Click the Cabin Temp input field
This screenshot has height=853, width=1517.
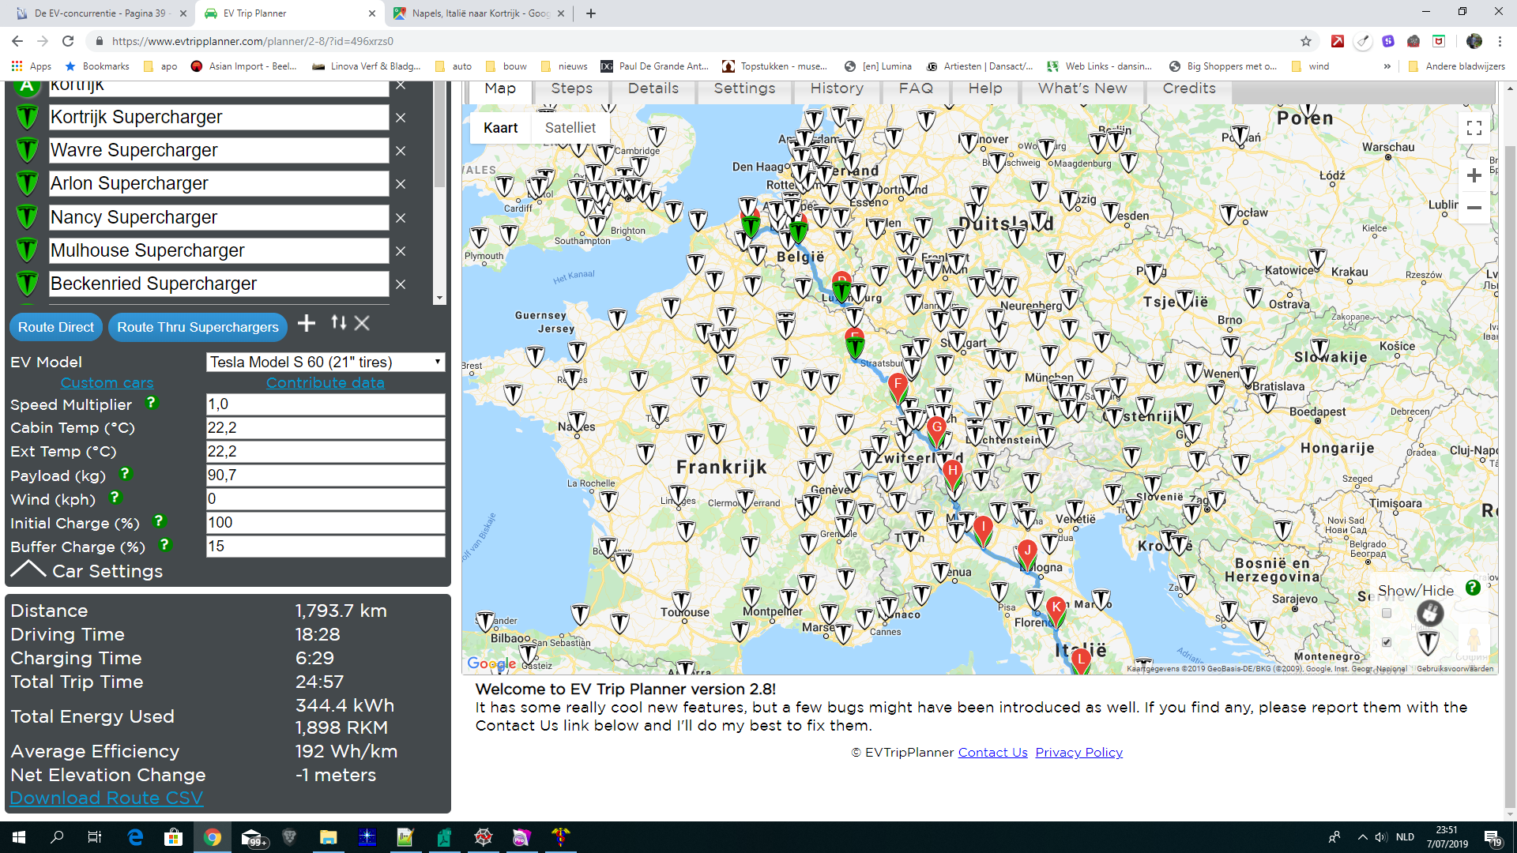click(x=326, y=428)
